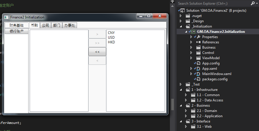
Task: Click the Finance2 Initialization window title icon
Action: click(6, 17)
